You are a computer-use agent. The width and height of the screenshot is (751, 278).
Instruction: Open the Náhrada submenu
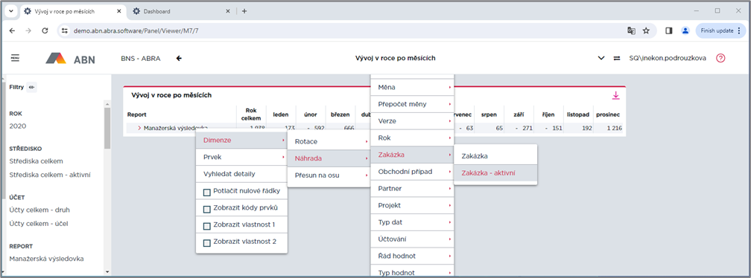[329, 158]
